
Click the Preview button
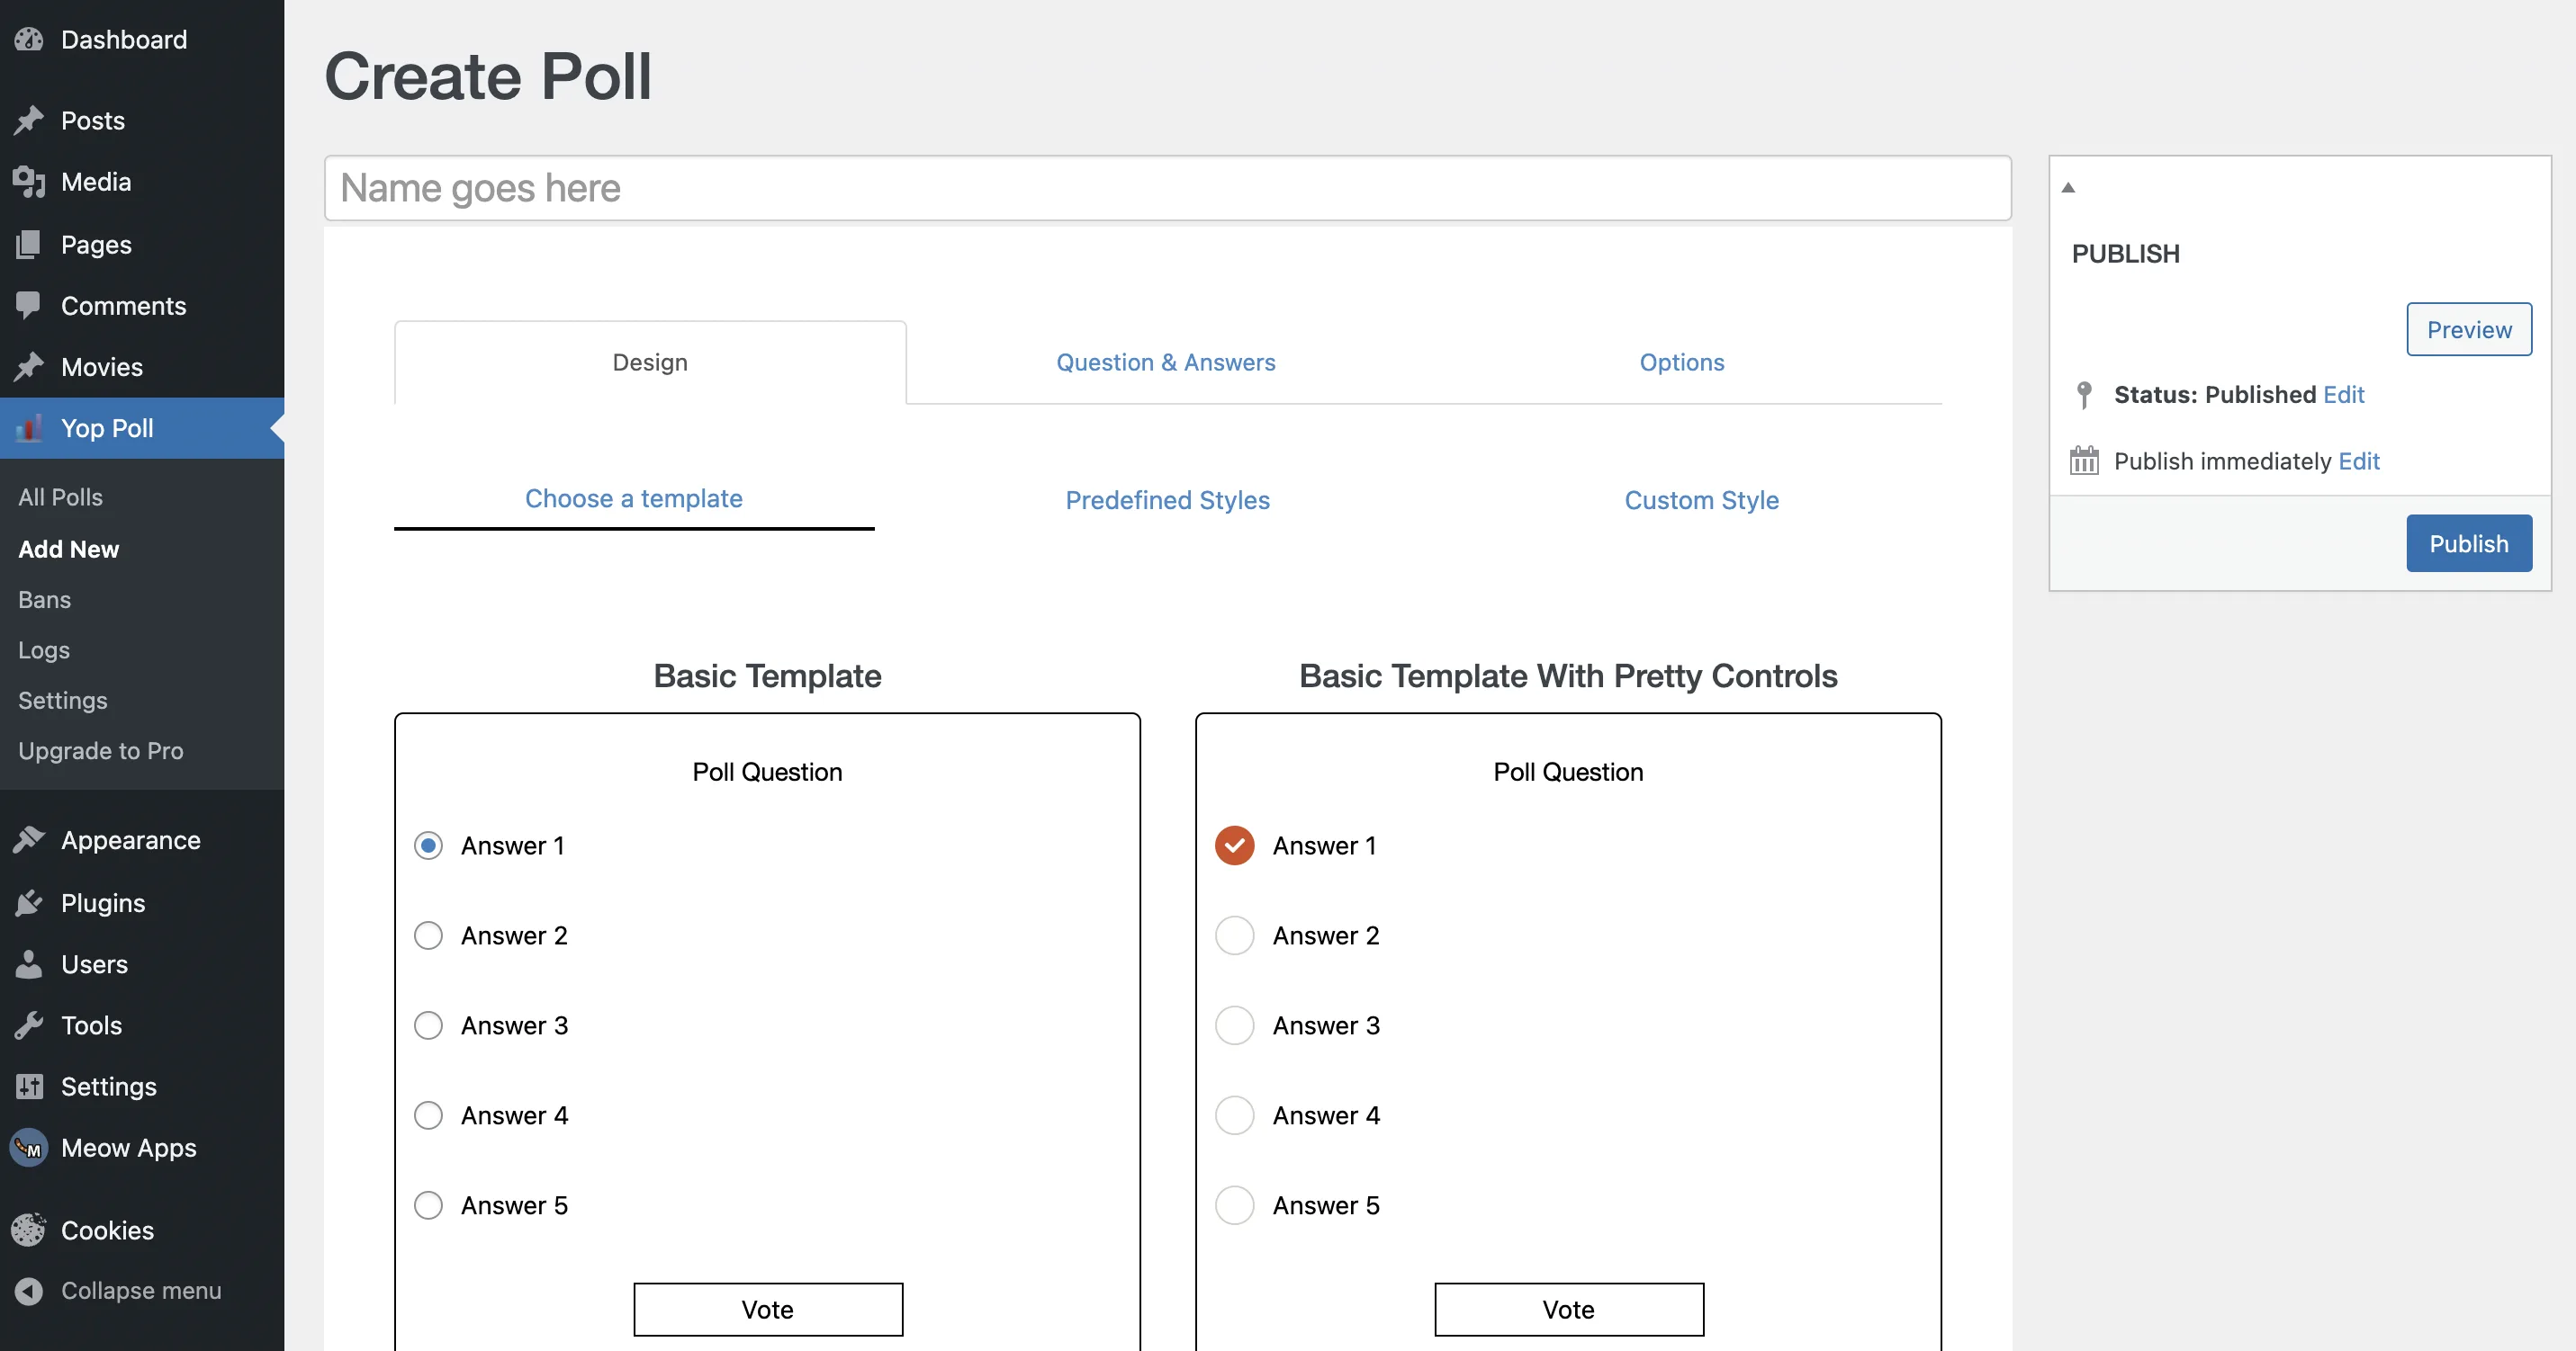point(2468,330)
